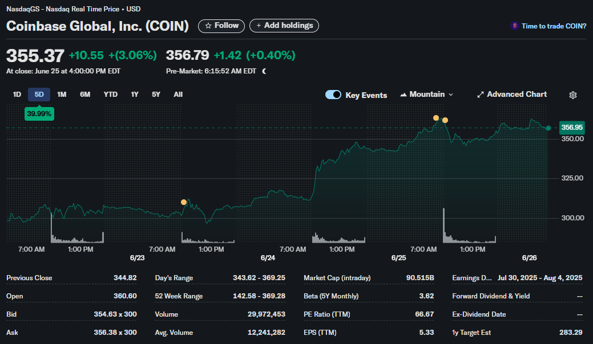Click the 6/25 date label on chart axis
593x344 pixels.
pos(398,258)
